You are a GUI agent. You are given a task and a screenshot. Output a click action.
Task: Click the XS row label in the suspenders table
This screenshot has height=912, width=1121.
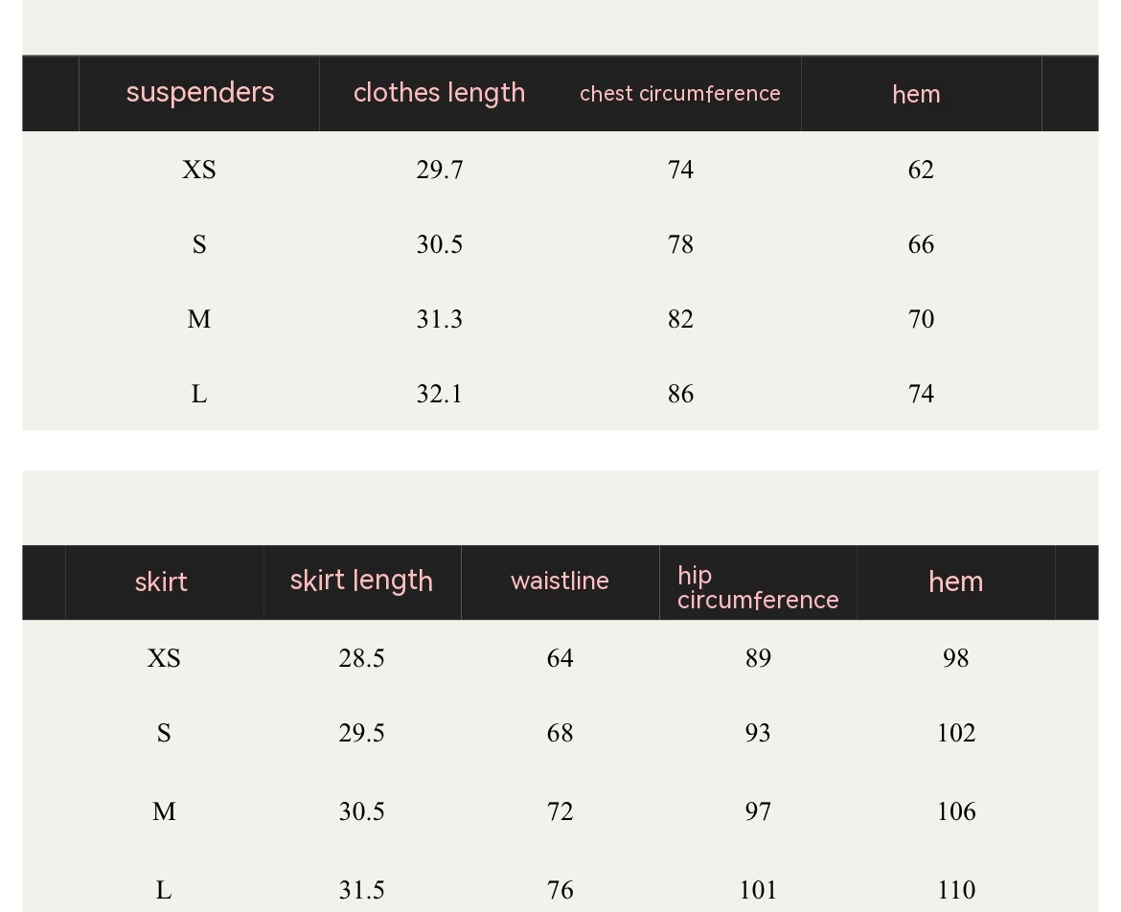coord(198,170)
